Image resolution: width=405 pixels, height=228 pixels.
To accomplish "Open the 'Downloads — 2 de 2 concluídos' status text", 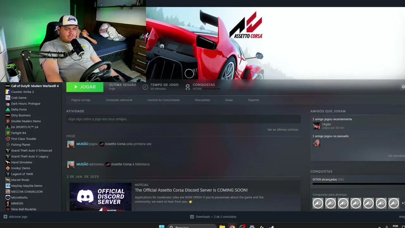I will click(216, 217).
